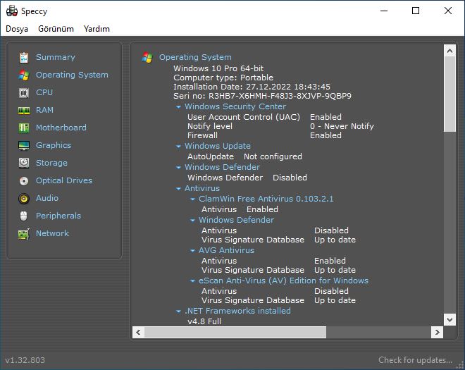The image size is (465, 370).
Task: Click the Storage hard drive icon
Action: [24, 163]
